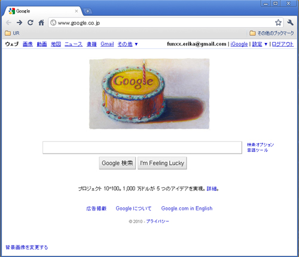
Task: Open a new tab with plus button
Action: 87,11
